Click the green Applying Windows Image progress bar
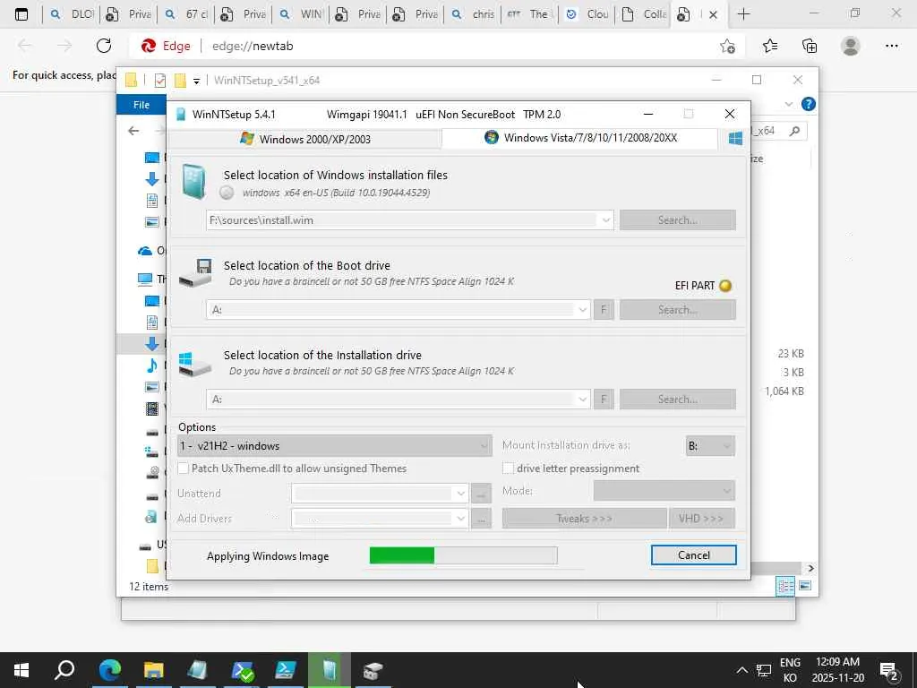This screenshot has width=917, height=688. pyautogui.click(x=463, y=555)
